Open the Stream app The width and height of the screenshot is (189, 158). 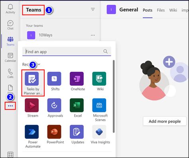32,108
